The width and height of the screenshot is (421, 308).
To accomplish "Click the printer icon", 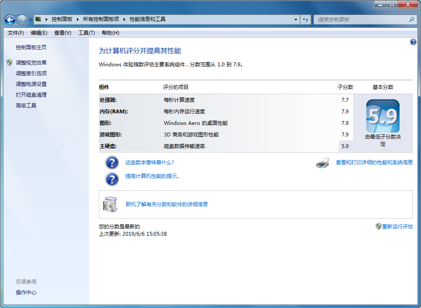I will [323, 163].
